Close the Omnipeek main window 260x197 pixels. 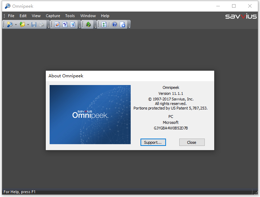tap(250, 6)
